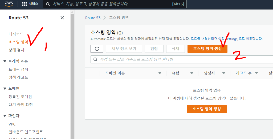Open 등록된 도메인 in the sidebar

(x=20, y=97)
